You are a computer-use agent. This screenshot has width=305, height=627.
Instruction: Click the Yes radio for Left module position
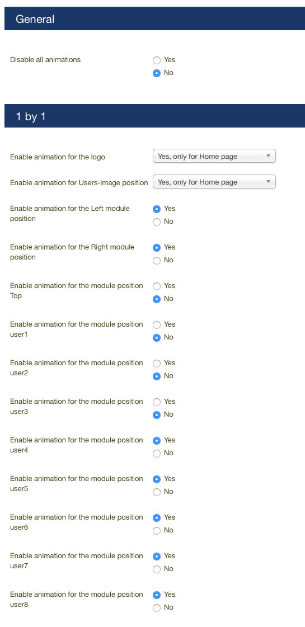pyautogui.click(x=157, y=209)
